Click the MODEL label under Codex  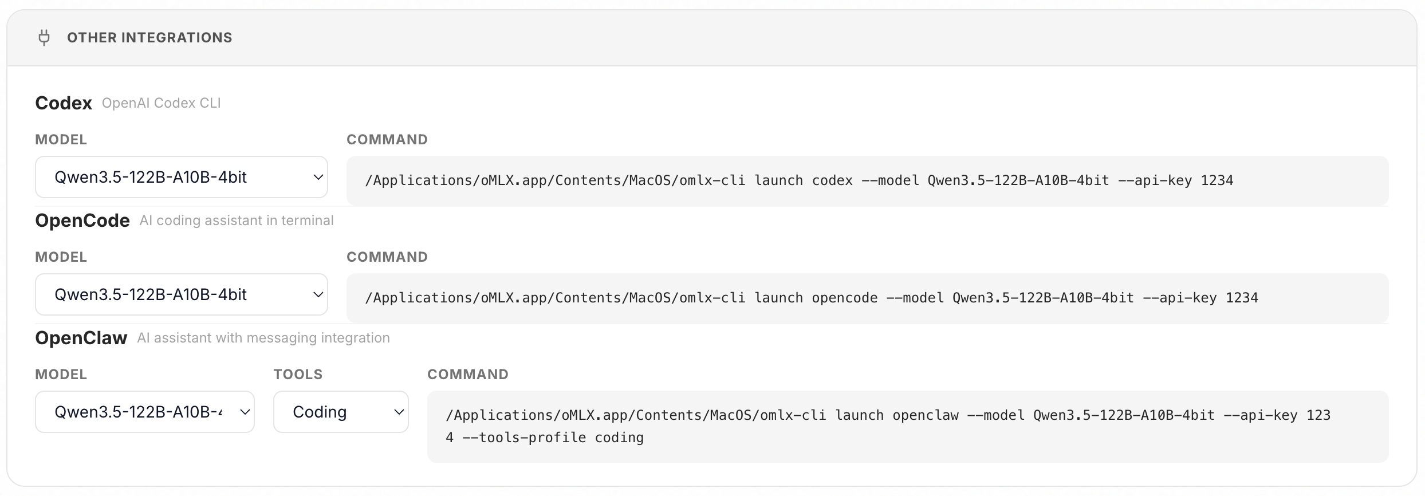[61, 140]
